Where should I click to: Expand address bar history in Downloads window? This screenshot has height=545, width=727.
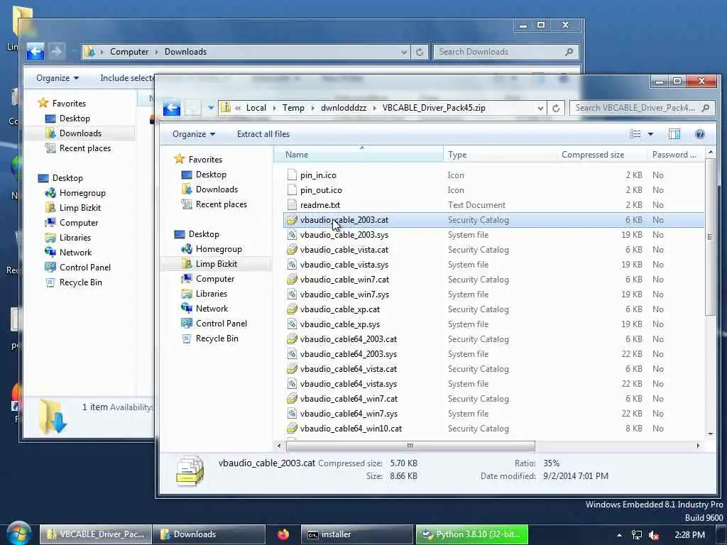point(404,52)
